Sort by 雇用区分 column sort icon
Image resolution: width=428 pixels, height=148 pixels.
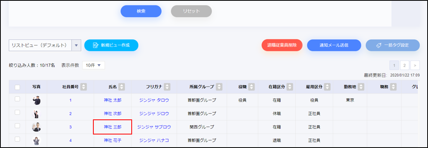tap(328, 87)
